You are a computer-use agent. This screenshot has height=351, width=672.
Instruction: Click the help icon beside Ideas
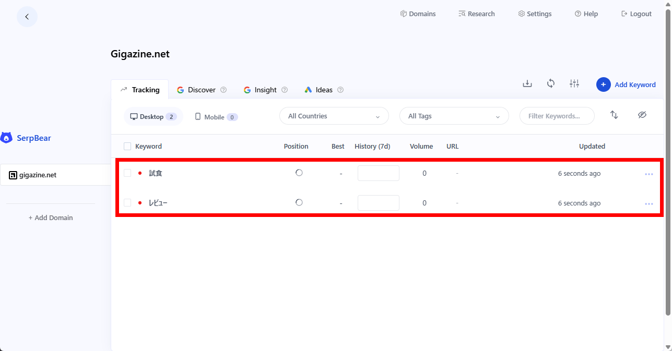click(340, 90)
